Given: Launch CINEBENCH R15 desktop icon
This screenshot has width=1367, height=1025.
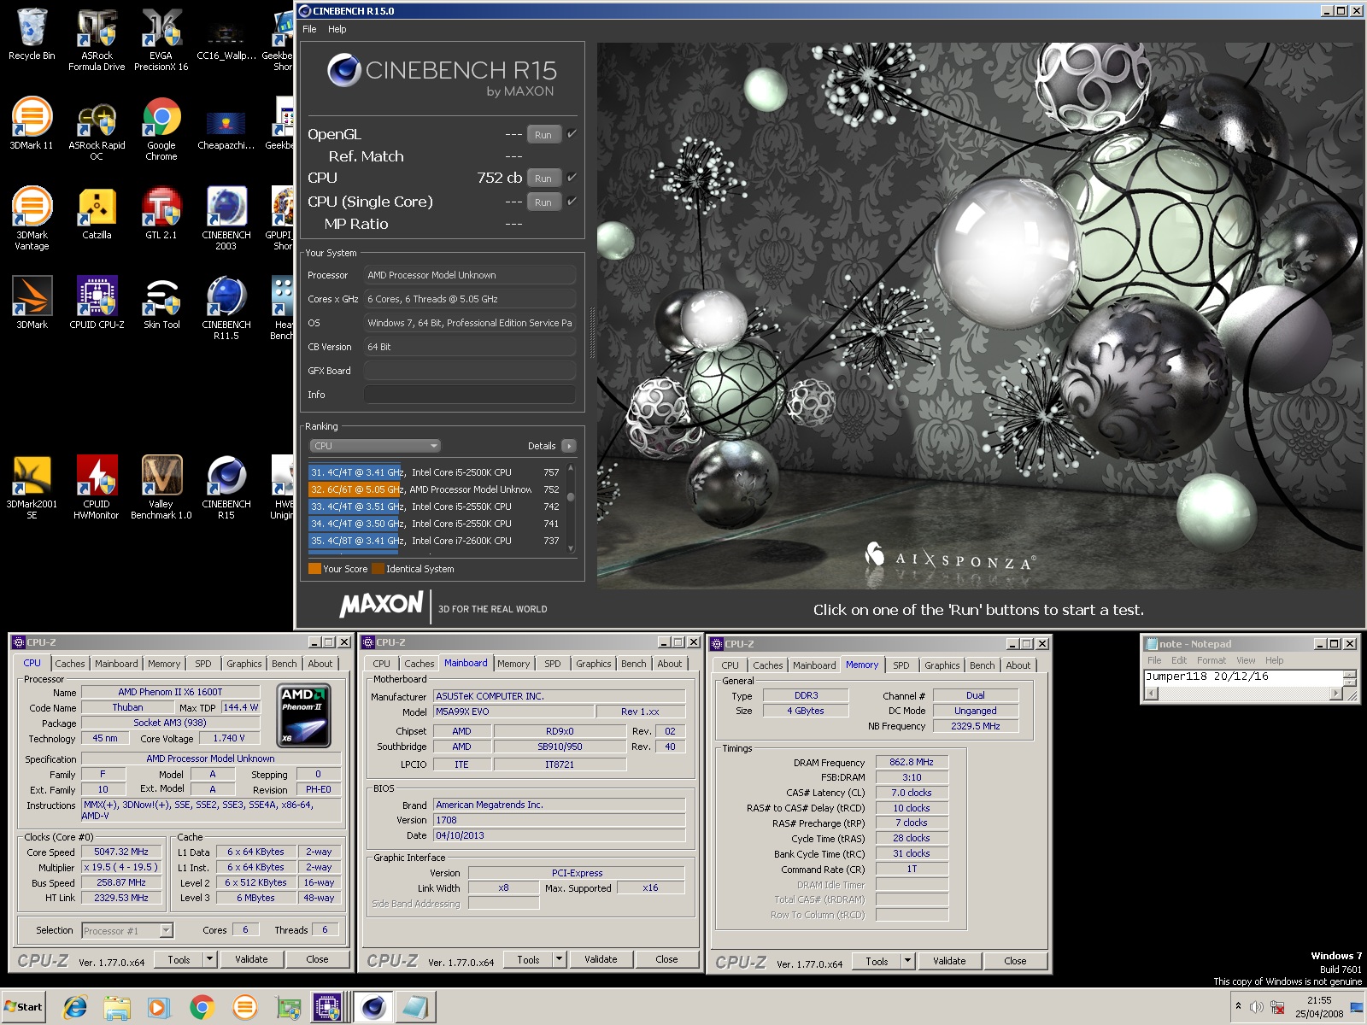Looking at the screenshot, I should coord(226,489).
